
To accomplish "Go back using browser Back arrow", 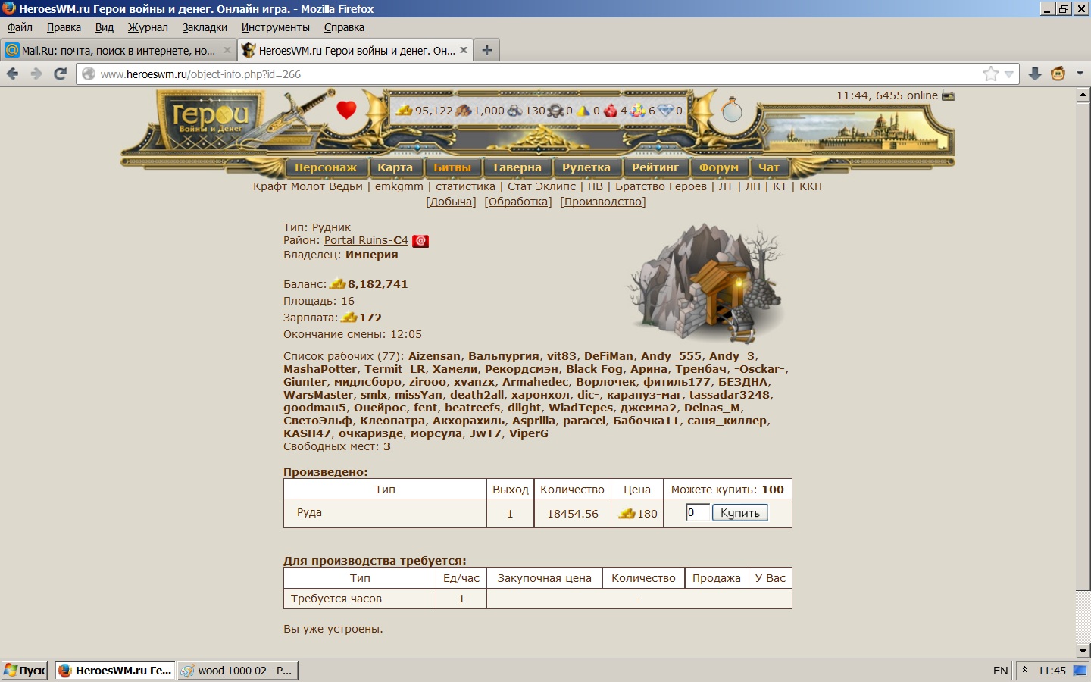I will (x=12, y=74).
